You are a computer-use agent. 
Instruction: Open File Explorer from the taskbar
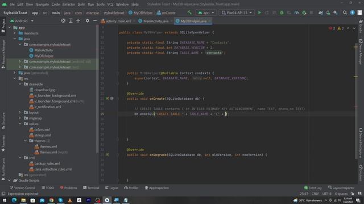tap(23, 200)
